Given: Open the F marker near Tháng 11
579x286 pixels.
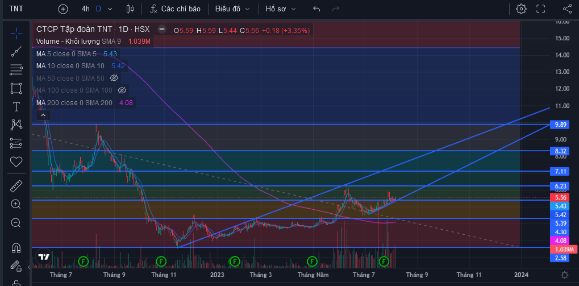Looking at the screenshot, I should pos(161,262).
